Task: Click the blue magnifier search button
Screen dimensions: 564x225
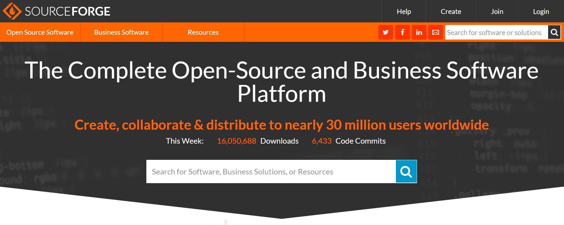Action: point(406,172)
